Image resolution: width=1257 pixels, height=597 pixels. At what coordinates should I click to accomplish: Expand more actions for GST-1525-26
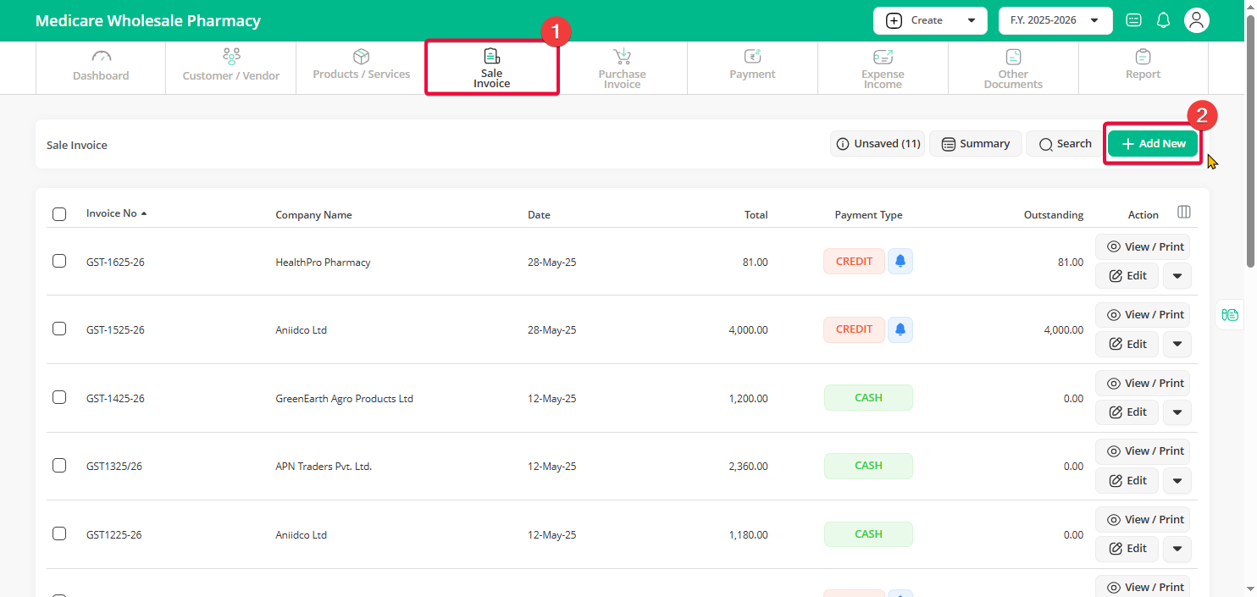tap(1177, 344)
